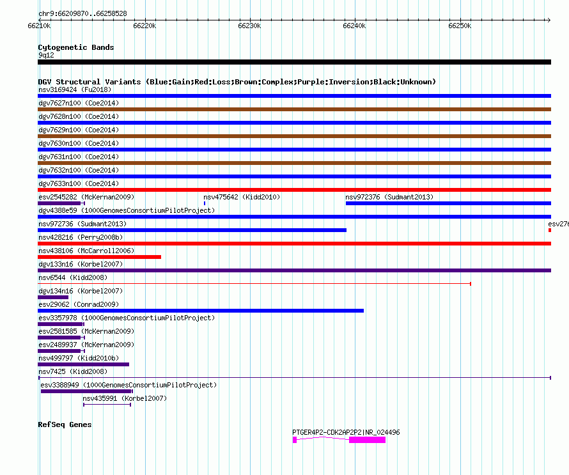Select the nsv972376 (Sudmant2013) blue bar

pos(449,203)
